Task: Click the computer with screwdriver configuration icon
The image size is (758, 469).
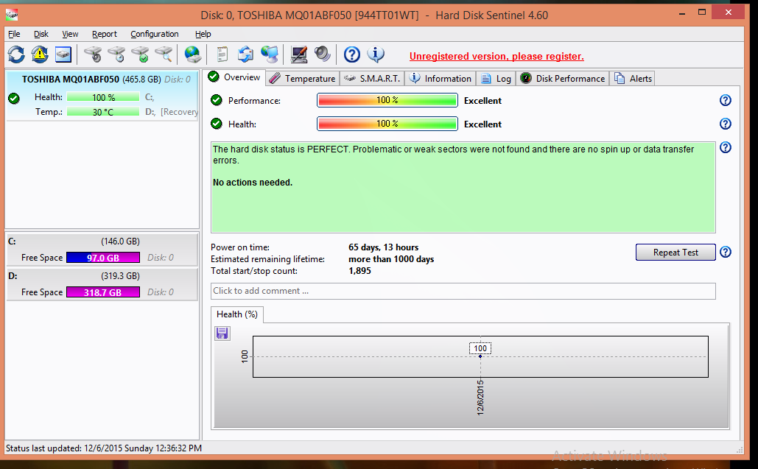Action: pyautogui.click(x=299, y=54)
